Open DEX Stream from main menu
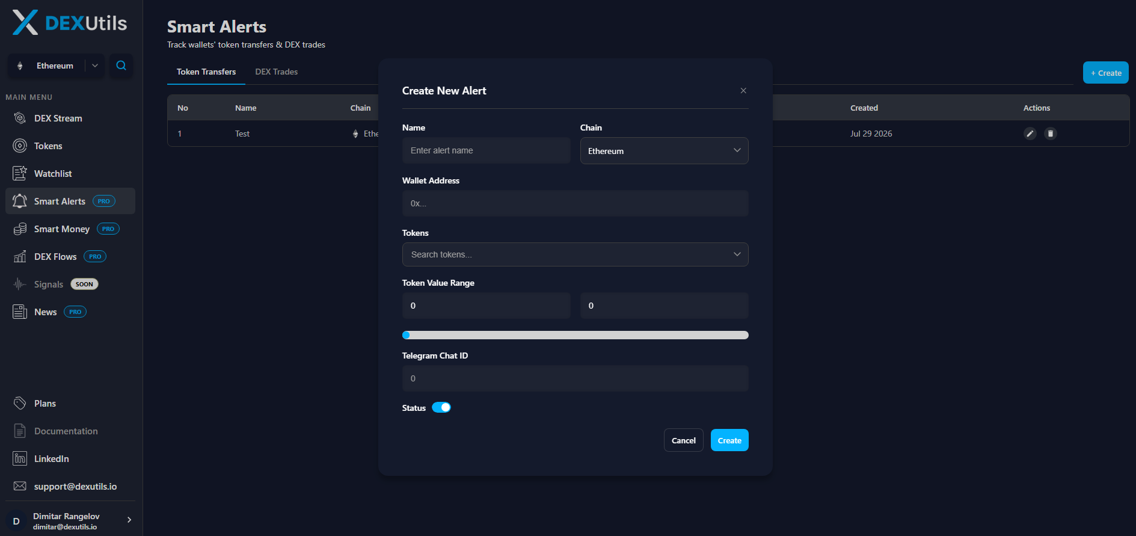 (x=70, y=118)
